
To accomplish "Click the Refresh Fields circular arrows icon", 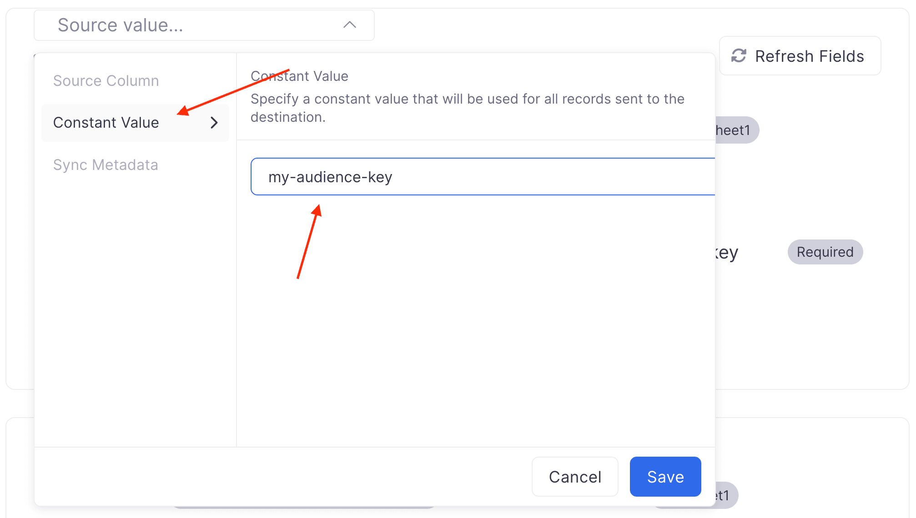I will 738,56.
